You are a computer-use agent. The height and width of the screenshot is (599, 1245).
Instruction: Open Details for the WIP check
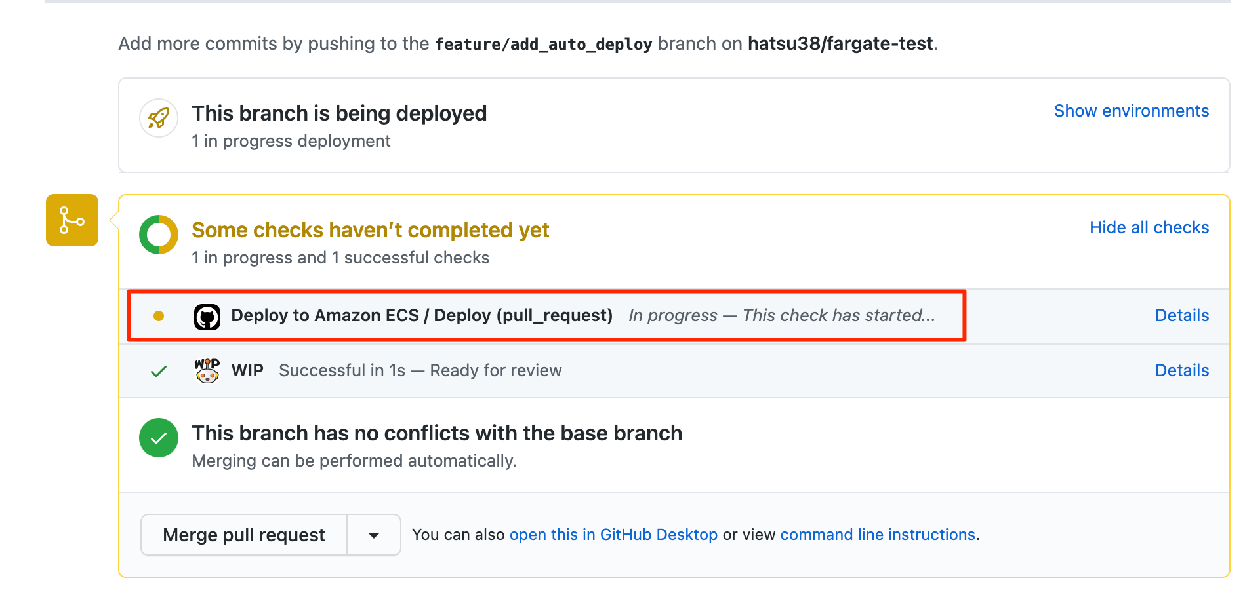pos(1181,370)
